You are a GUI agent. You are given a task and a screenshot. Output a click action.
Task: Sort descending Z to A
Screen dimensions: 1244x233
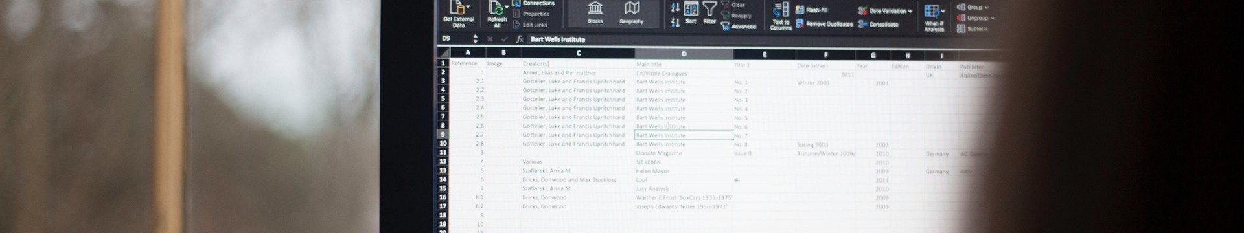pyautogui.click(x=675, y=23)
